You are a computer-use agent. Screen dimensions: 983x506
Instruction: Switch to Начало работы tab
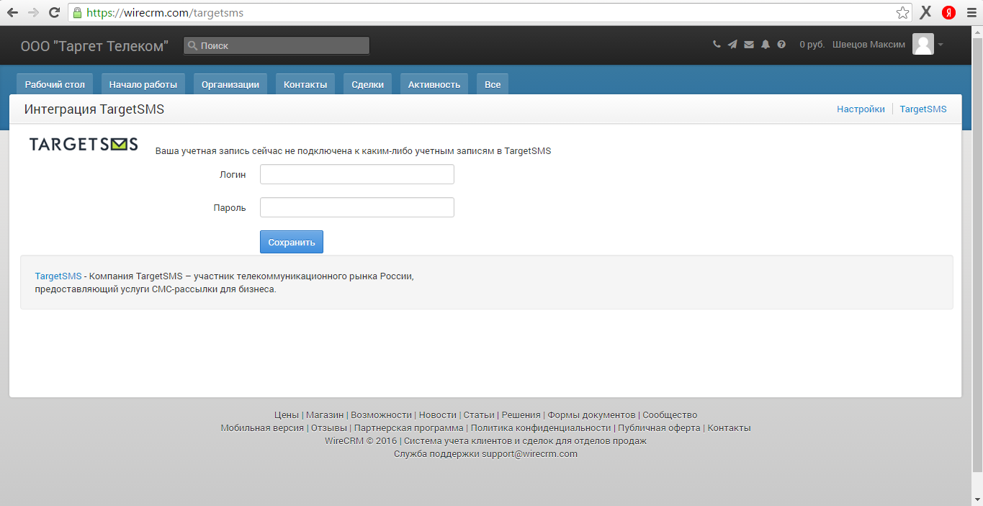pos(143,84)
